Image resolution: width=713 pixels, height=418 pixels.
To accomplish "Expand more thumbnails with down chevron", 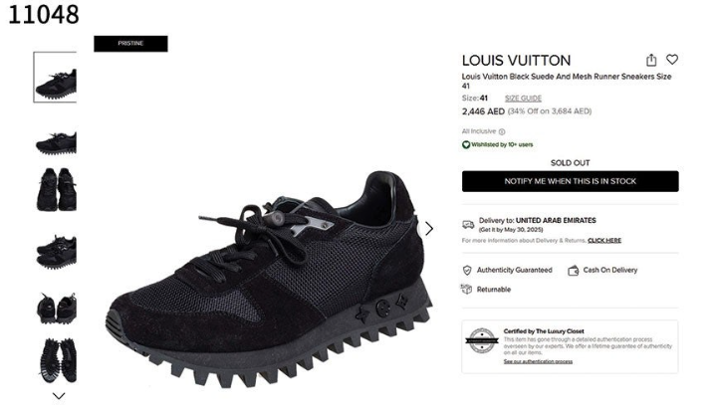I will (x=59, y=396).
